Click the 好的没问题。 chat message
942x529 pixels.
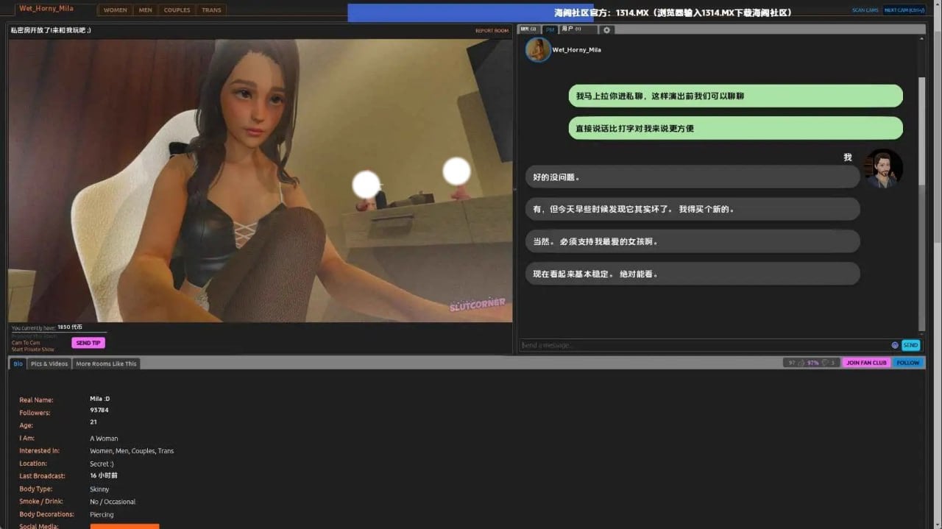[693, 177]
